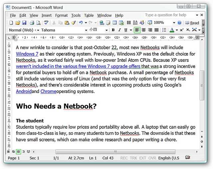Viewport: 213px width, 169px height.
Task: Toggle center alignment
Action: (143, 30)
